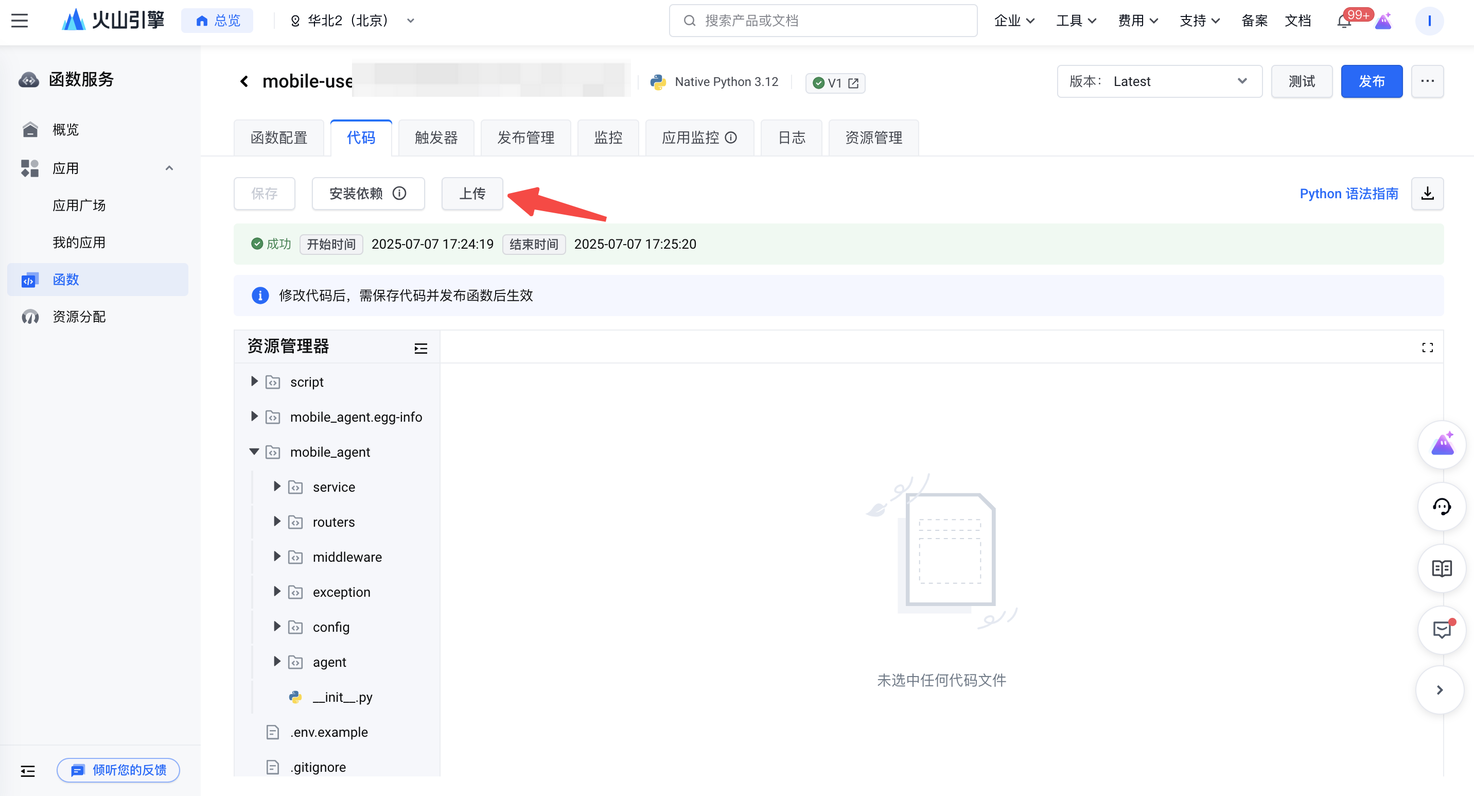Open V1 version external link
This screenshot has height=796, width=1474.
tap(853, 83)
